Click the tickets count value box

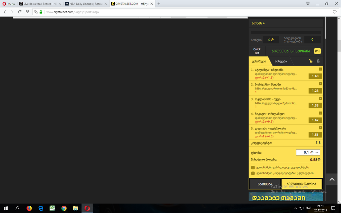[312, 40]
